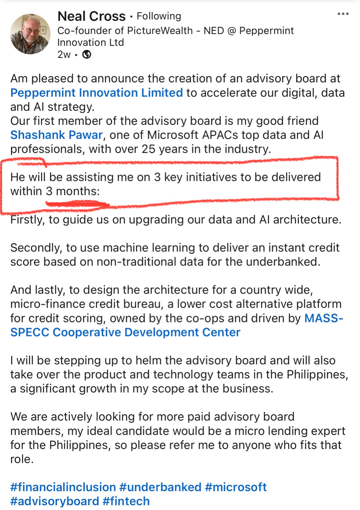The image size is (360, 510).
Task: Click the globe public visibility icon
Action: coord(87,54)
